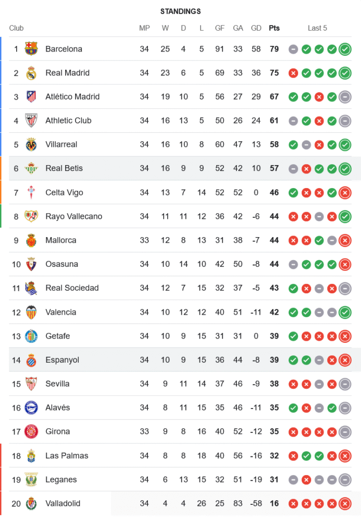Click Barcelona's most recent win indicator
Screen dimensions: 361x521
click(x=344, y=49)
